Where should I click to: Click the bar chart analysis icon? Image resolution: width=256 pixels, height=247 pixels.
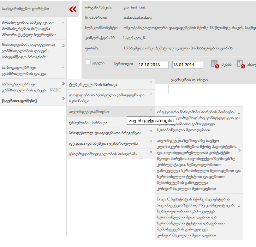point(240,64)
